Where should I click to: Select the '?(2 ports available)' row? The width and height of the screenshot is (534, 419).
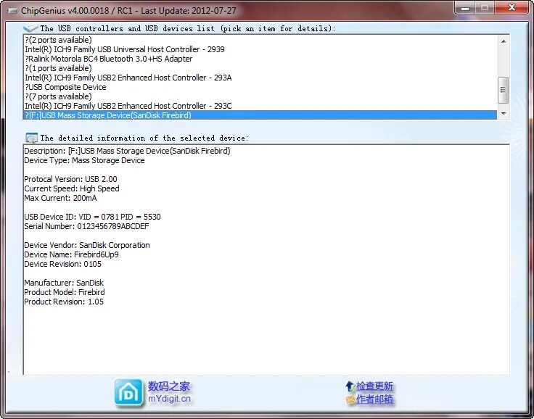(260, 40)
